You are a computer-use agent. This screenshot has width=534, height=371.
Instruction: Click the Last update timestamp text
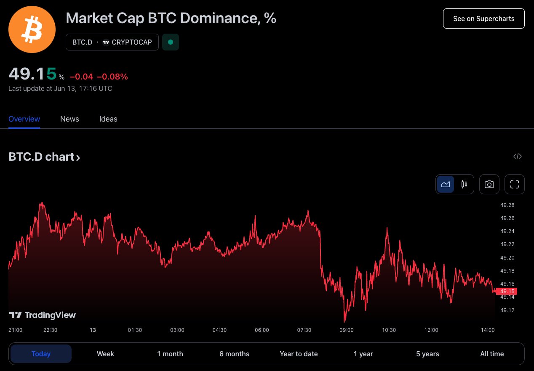coord(60,88)
